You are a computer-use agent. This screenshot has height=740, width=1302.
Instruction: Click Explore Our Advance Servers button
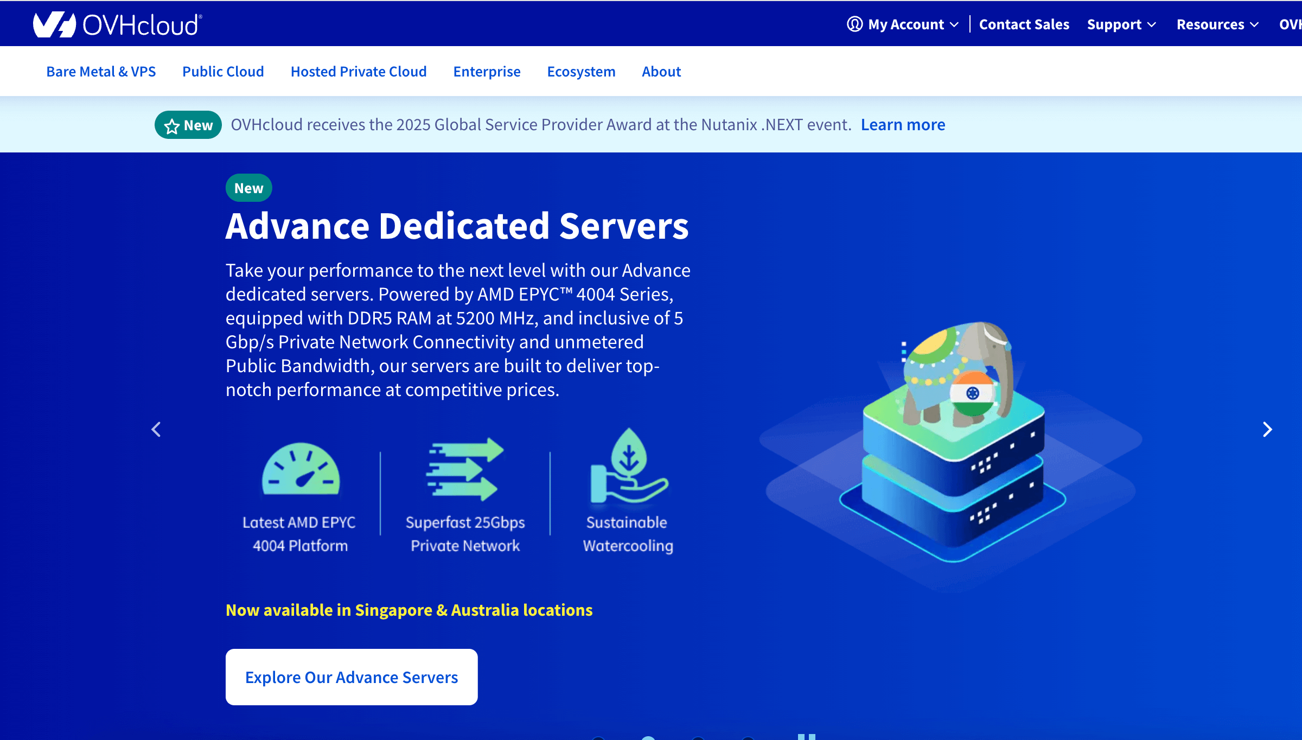coord(352,677)
